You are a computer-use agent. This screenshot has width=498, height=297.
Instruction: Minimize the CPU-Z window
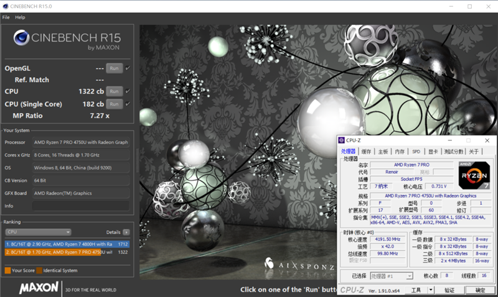pyautogui.click(x=449, y=140)
